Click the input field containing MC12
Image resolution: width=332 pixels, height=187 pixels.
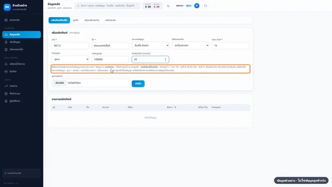[x=71, y=46]
